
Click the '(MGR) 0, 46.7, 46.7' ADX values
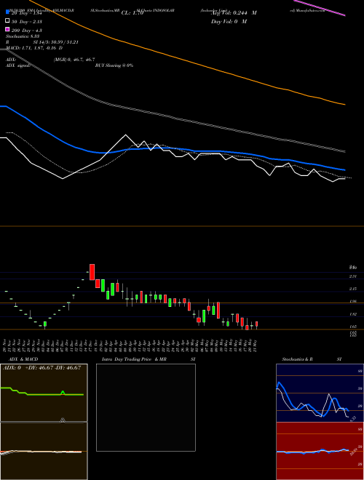pos(74,60)
